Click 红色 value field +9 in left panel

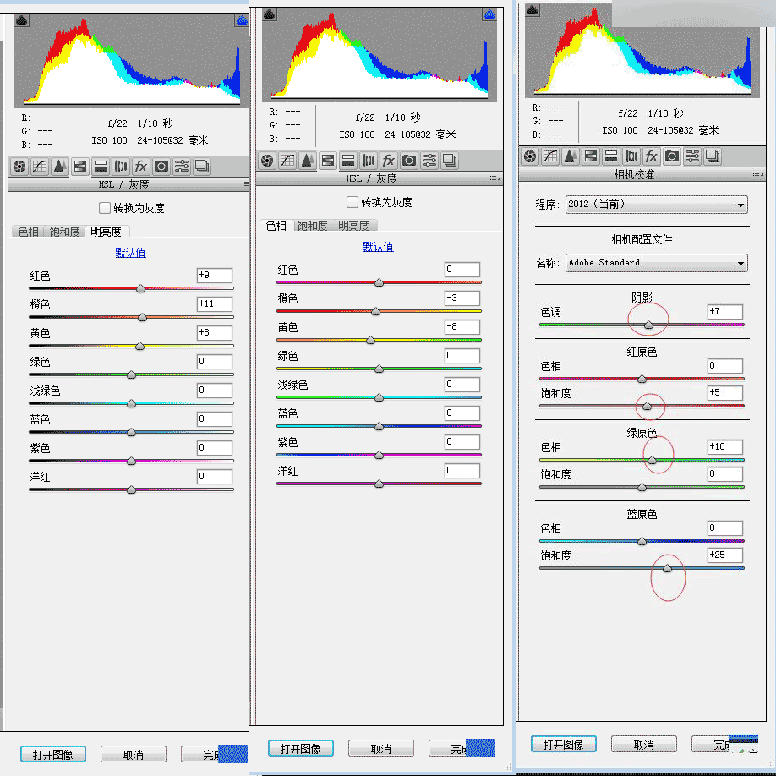tap(215, 276)
